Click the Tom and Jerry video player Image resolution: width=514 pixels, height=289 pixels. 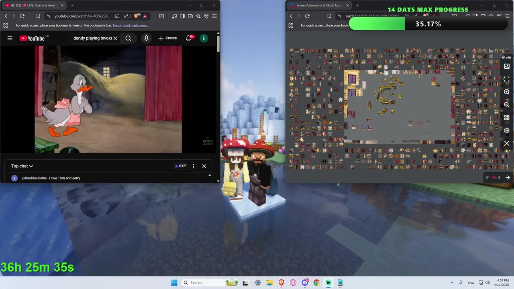click(108, 99)
